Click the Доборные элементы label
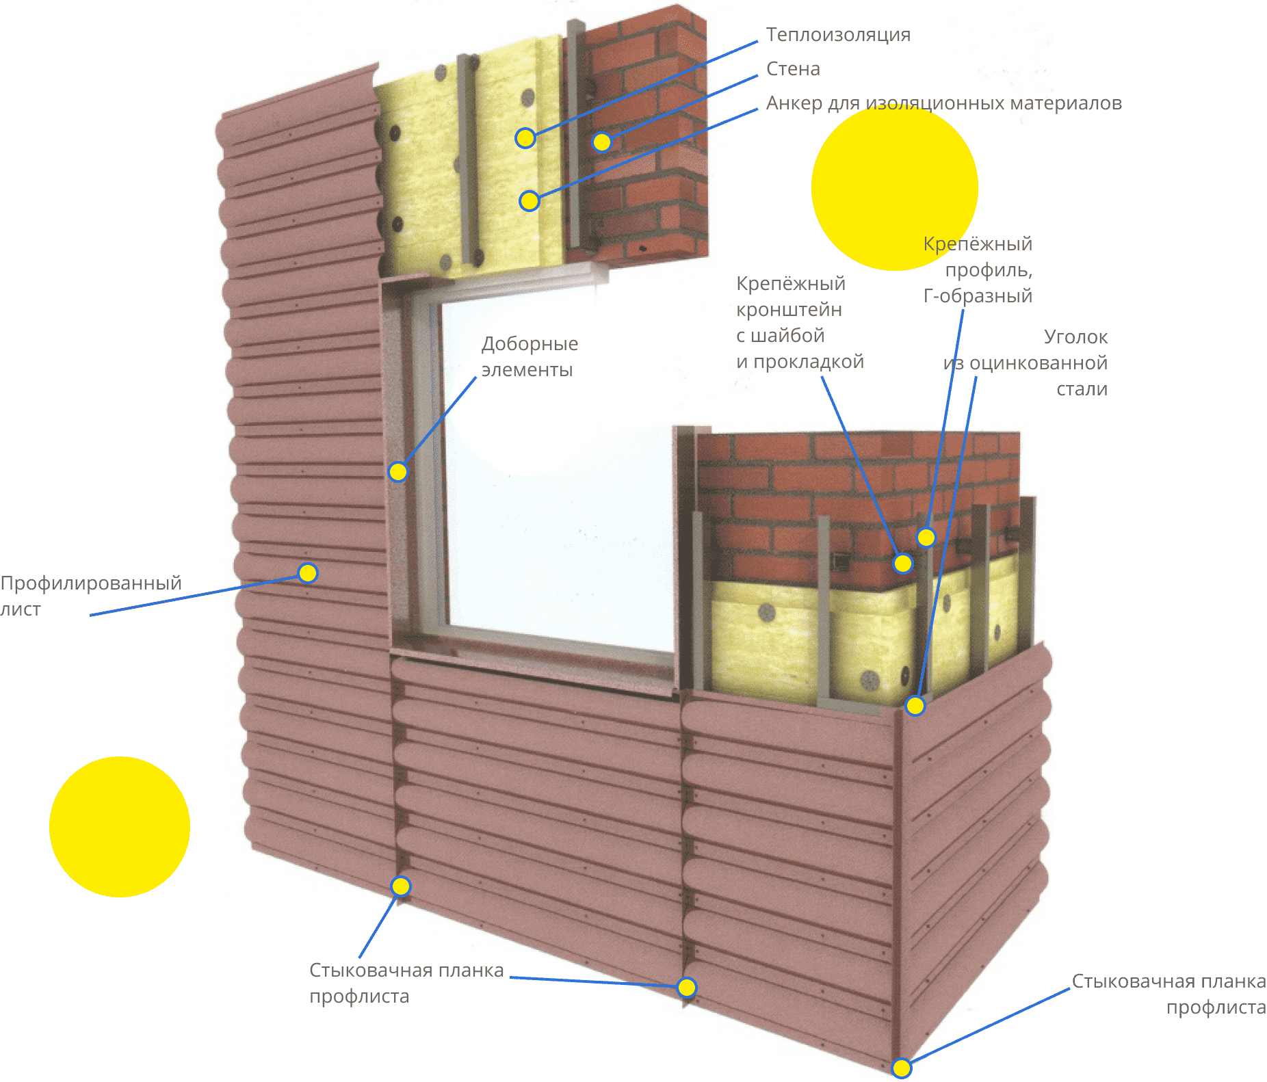Image resolution: width=1267 pixels, height=1082 pixels. click(x=530, y=356)
